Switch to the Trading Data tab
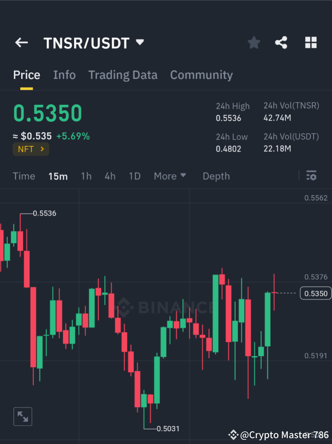 point(123,75)
